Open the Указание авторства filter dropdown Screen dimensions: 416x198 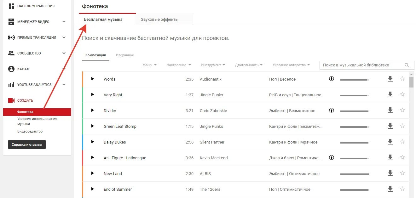[x=291, y=65]
